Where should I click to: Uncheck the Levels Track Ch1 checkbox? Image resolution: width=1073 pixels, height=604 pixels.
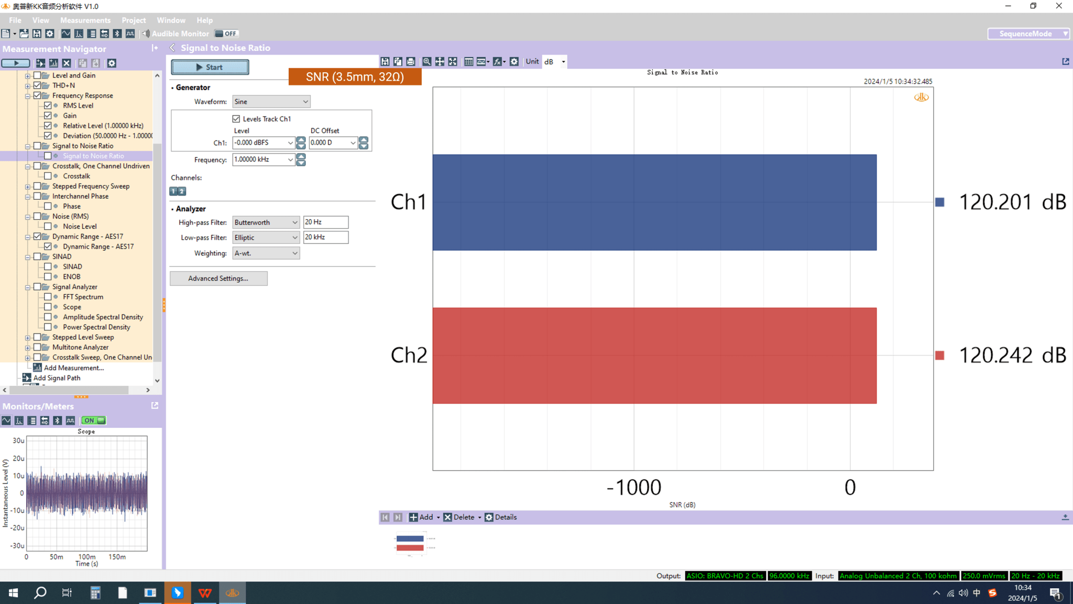(x=236, y=119)
